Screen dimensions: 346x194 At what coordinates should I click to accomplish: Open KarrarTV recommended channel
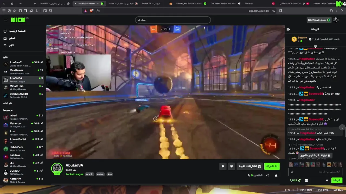point(23,180)
